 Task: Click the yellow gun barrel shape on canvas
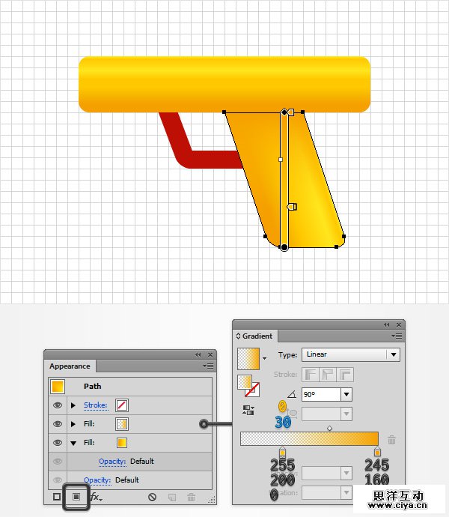(x=224, y=85)
